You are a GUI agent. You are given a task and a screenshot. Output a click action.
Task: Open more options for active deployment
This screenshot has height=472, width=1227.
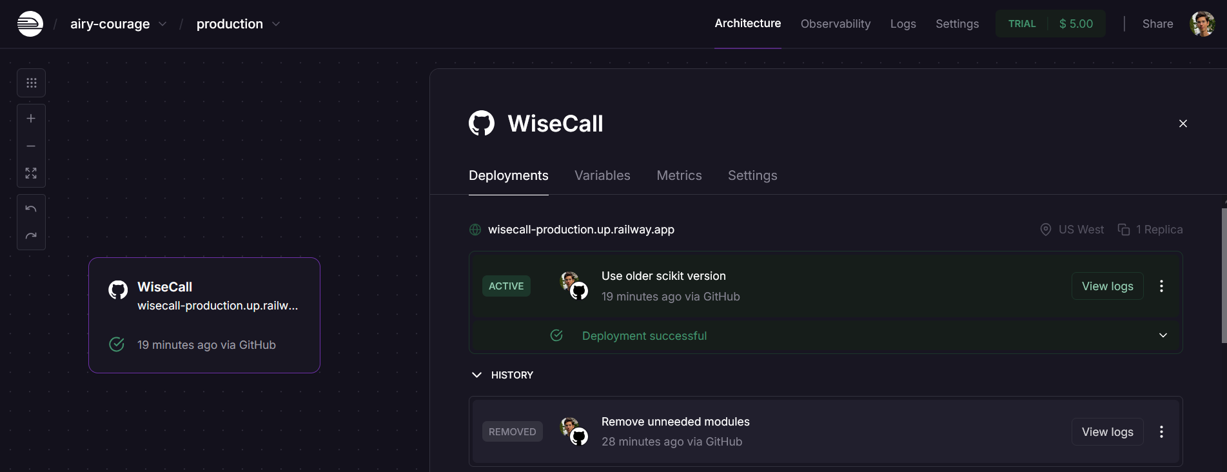point(1162,286)
